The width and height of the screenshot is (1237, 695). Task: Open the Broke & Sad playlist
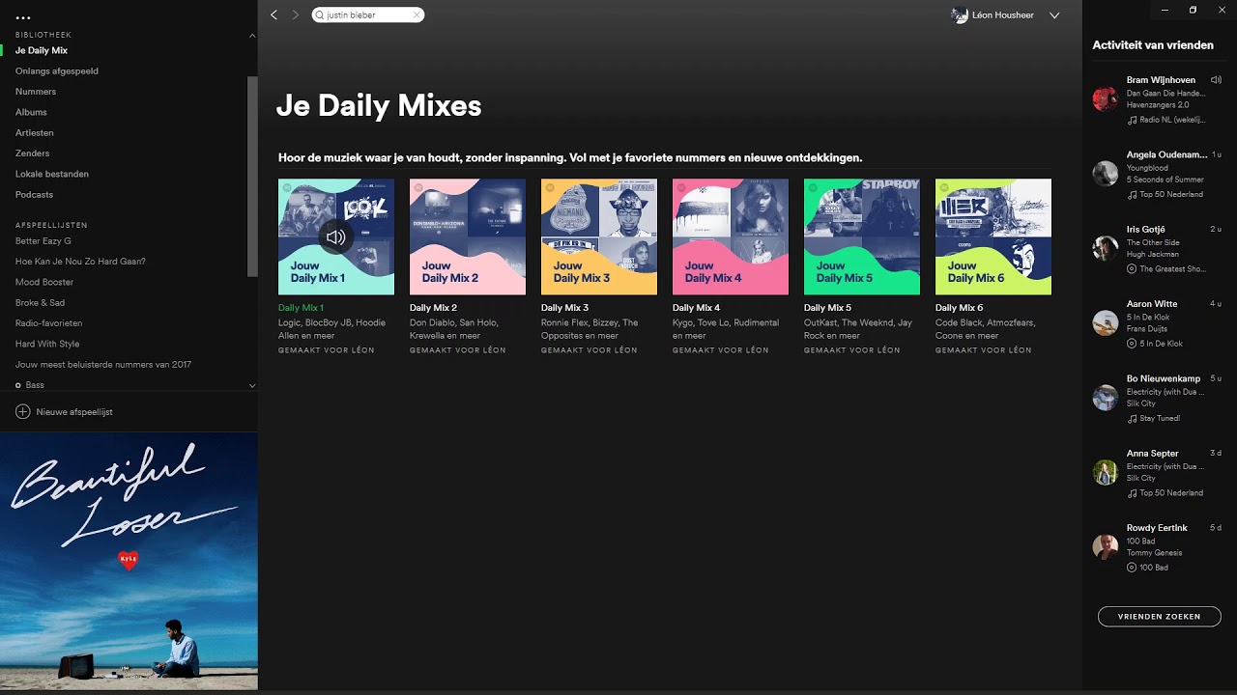tap(41, 302)
